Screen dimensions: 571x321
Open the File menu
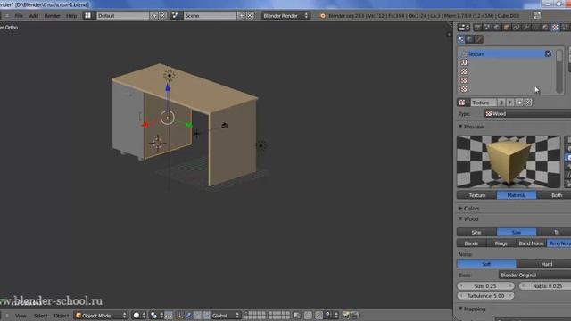point(19,16)
